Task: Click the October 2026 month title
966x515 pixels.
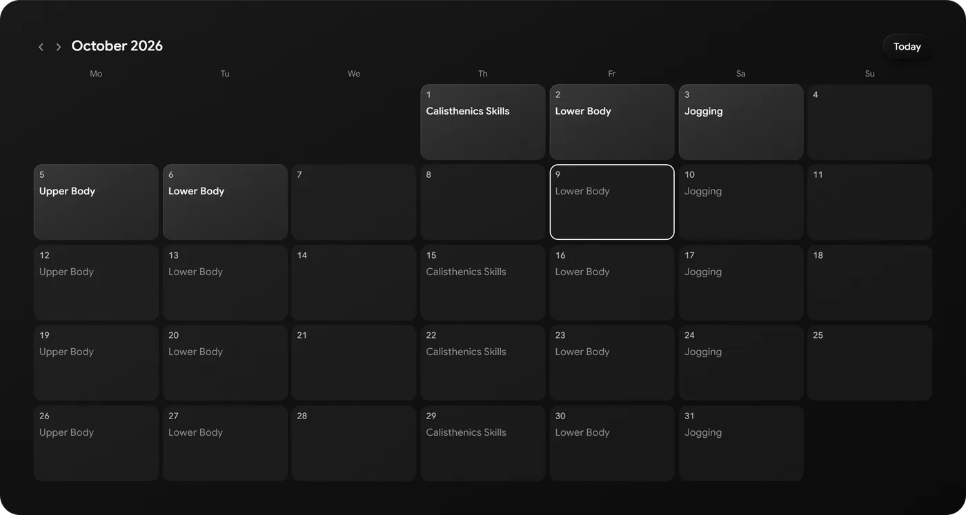Action: click(x=117, y=46)
